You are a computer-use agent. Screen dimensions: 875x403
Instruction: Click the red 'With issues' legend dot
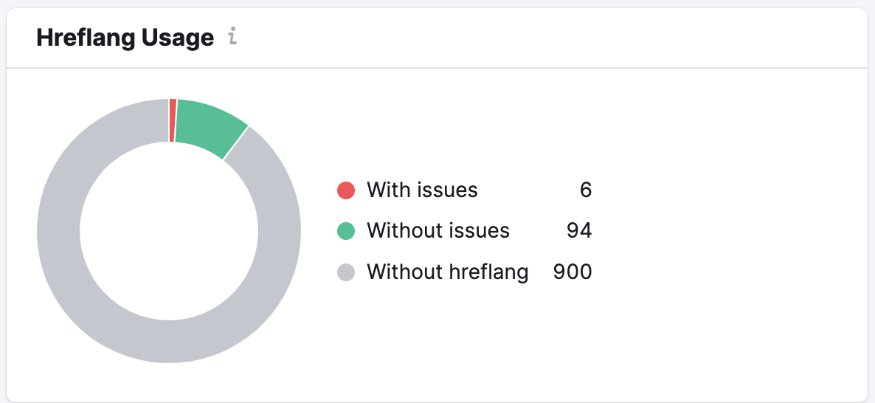346,190
